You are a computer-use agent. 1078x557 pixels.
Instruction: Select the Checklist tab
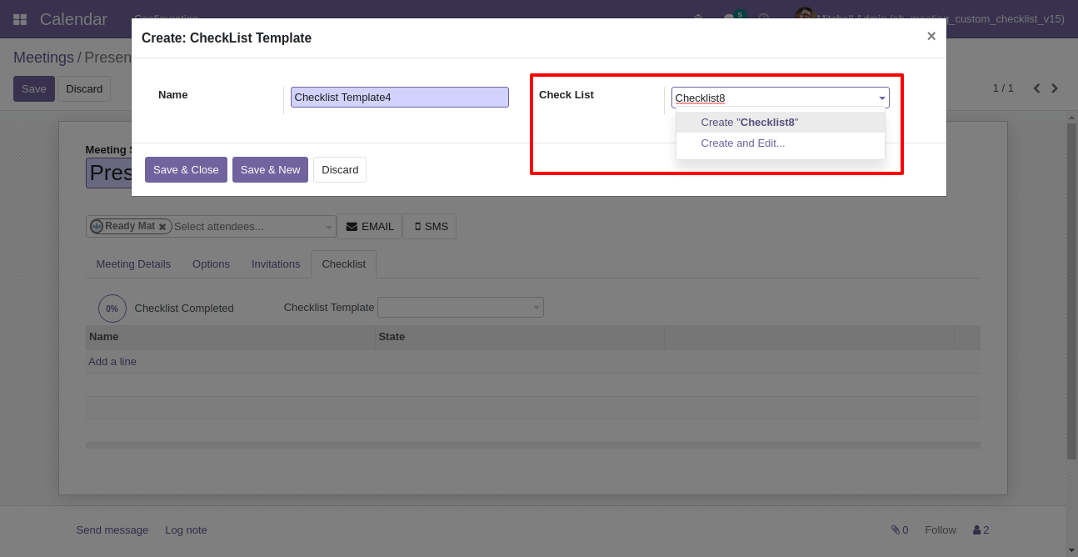click(343, 264)
